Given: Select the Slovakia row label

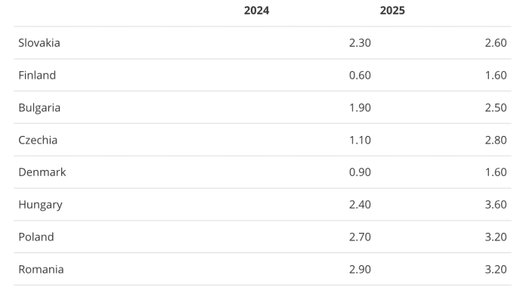Looking at the screenshot, I should point(39,43).
